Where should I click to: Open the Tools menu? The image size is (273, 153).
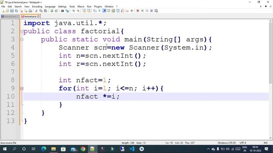click(x=72, y=6)
